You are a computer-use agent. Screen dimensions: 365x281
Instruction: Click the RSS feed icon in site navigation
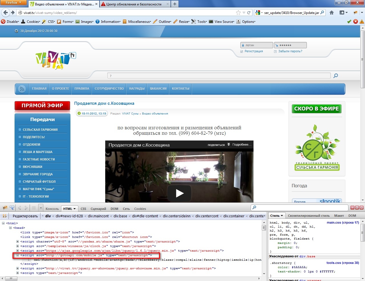pyautogui.click(x=22, y=89)
